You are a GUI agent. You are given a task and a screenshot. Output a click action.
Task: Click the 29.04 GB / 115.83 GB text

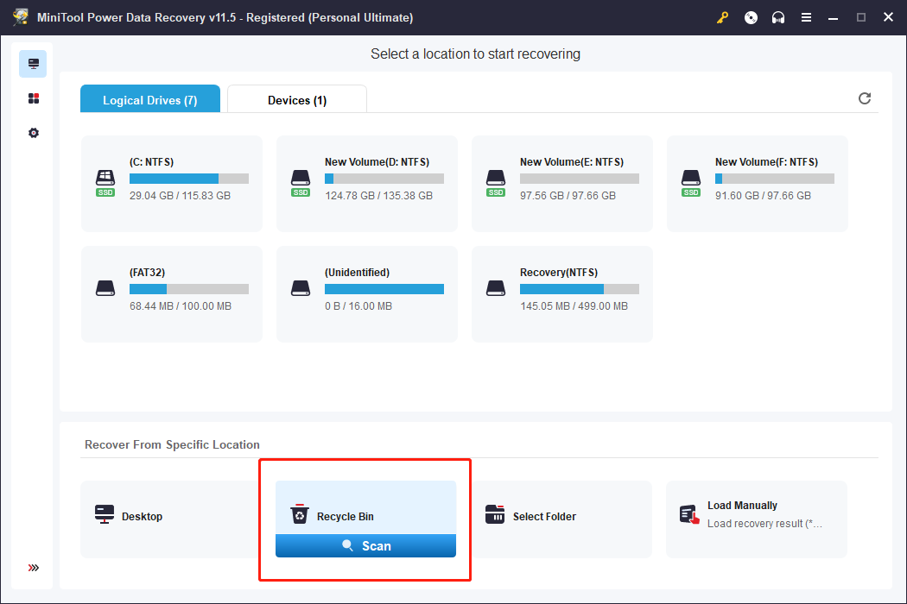[x=180, y=195]
